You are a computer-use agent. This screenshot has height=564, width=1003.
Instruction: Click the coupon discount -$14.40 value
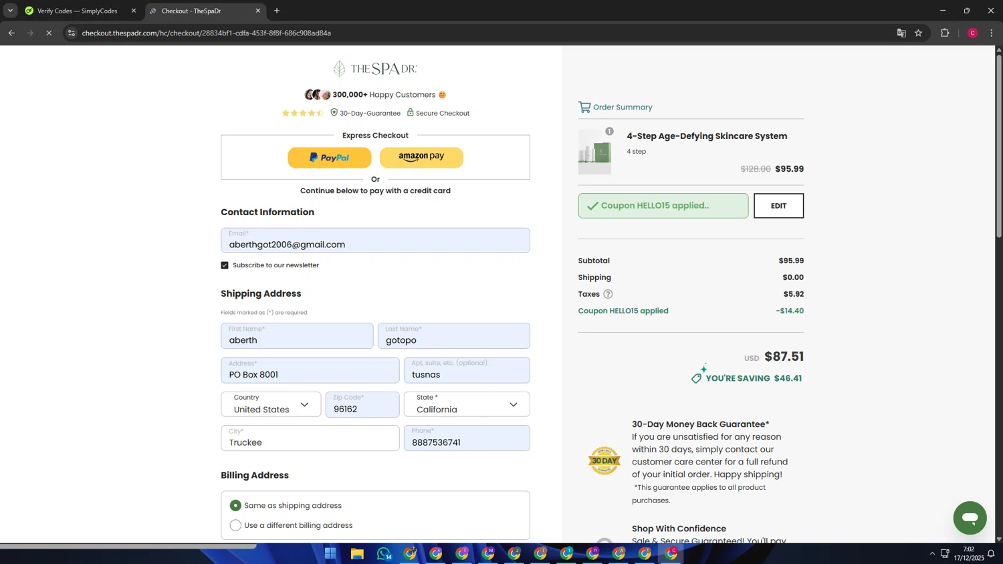[x=790, y=311]
